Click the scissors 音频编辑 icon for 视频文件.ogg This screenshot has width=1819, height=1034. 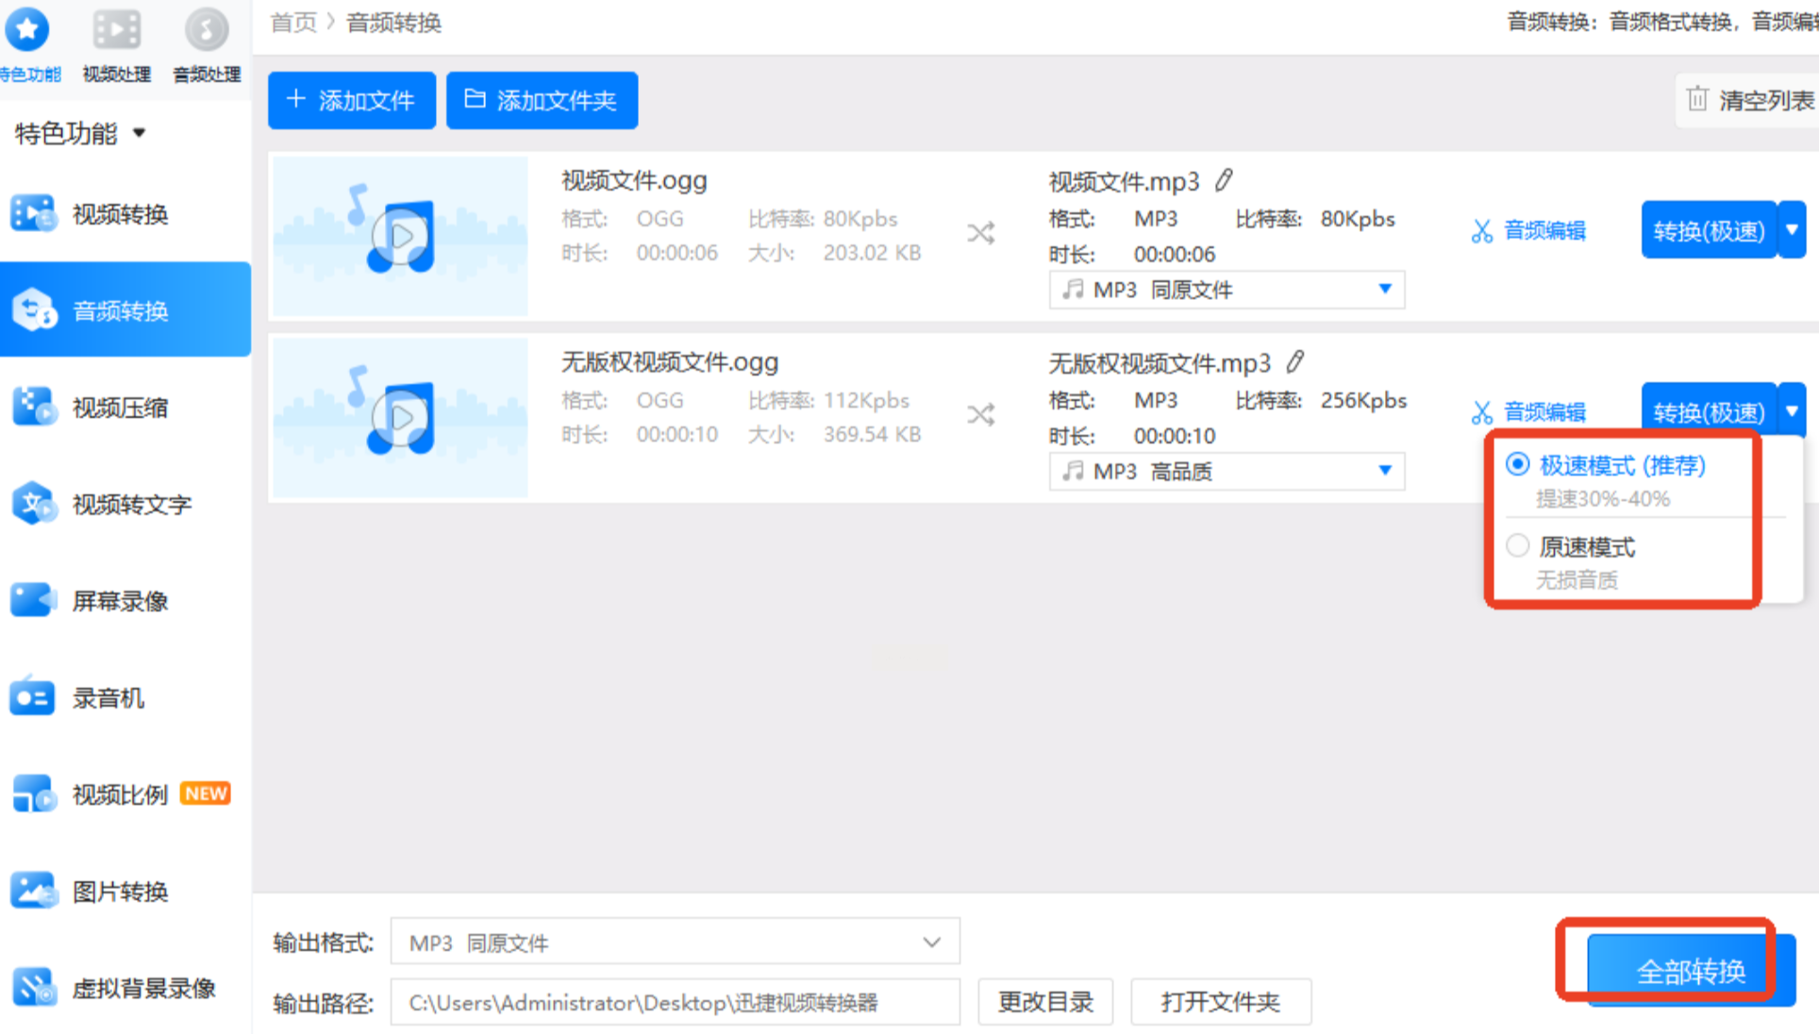point(1482,230)
